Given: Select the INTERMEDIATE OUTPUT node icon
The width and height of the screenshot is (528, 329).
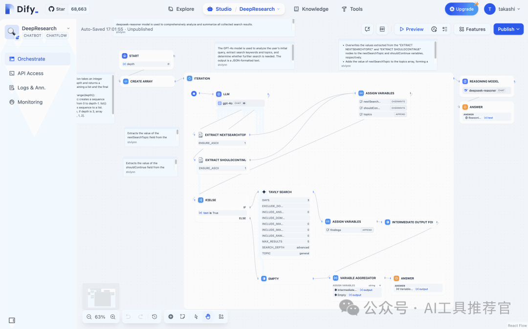Looking at the screenshot, I should click(x=388, y=222).
